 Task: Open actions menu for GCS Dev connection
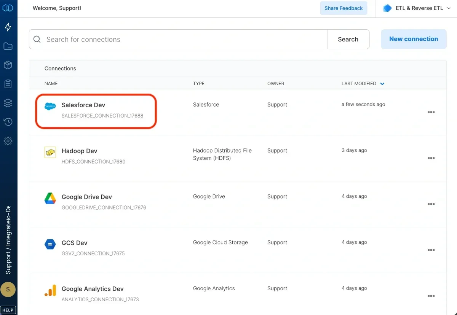(431, 250)
